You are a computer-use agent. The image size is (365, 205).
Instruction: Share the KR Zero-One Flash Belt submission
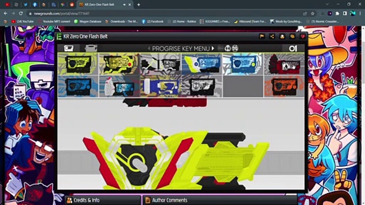coord(272,36)
